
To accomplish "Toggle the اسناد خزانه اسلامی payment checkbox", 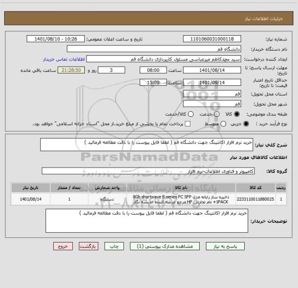I will click(188, 124).
